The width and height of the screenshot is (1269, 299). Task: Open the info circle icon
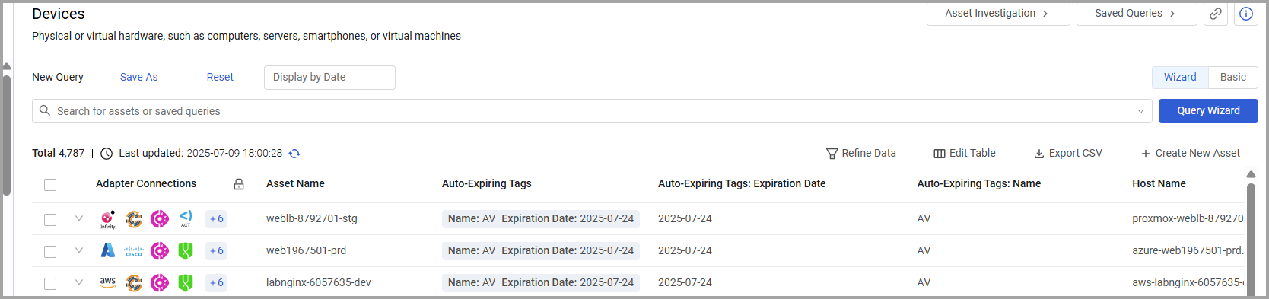[x=1246, y=14]
